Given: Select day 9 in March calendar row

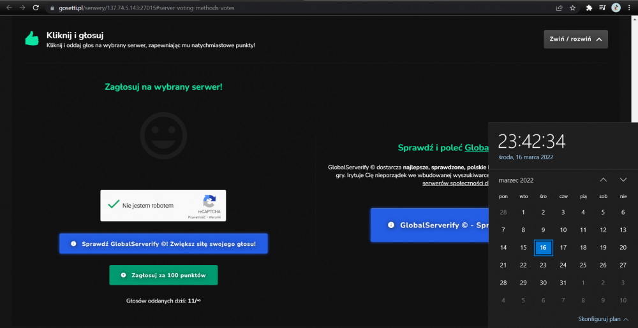Looking at the screenshot, I should (x=543, y=230).
